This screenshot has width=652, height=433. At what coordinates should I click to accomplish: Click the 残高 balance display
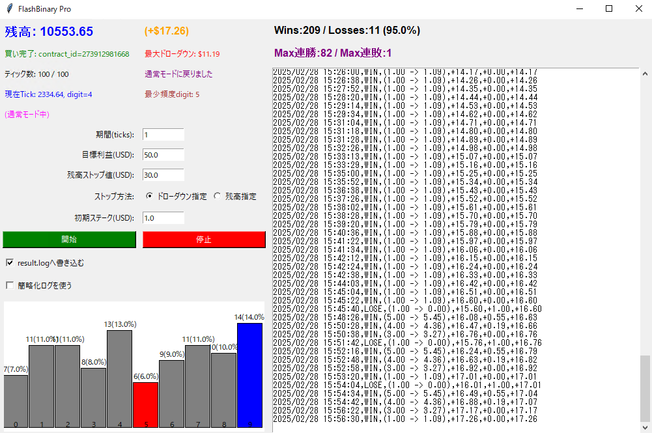point(49,31)
